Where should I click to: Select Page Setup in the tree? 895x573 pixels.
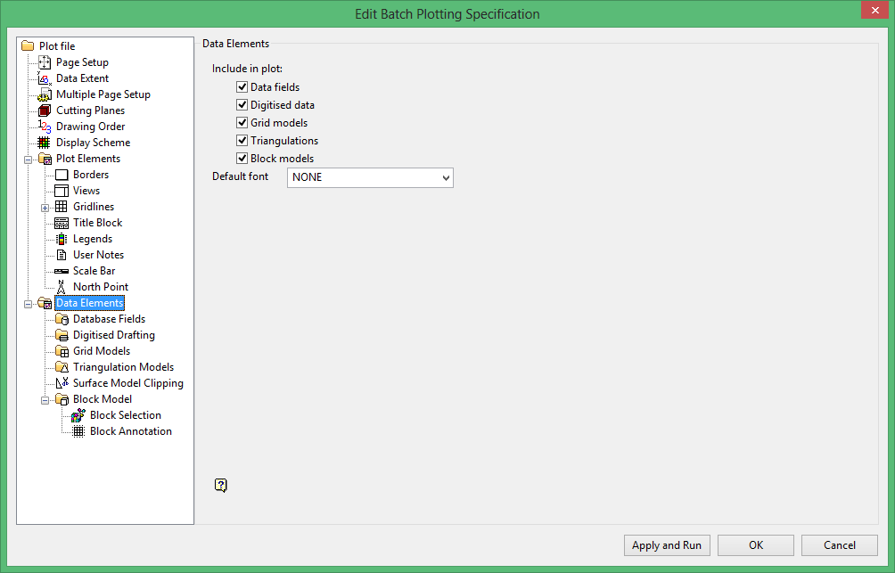click(x=82, y=62)
